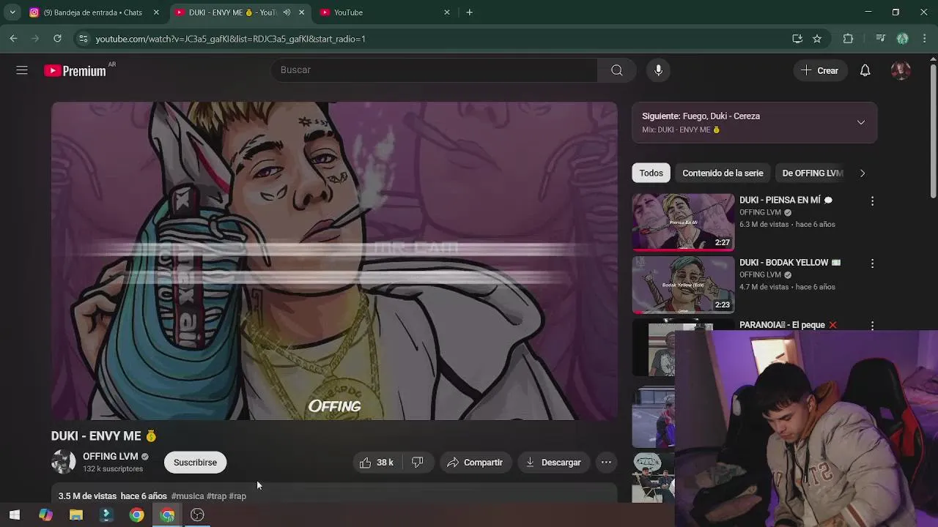Switch to the YouTube browser tab
Image resolution: width=938 pixels, height=527 pixels.
[385, 12]
